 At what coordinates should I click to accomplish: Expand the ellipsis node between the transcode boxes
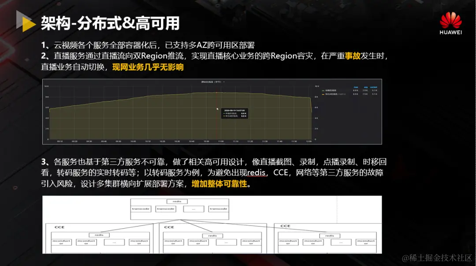tap(193, 208)
